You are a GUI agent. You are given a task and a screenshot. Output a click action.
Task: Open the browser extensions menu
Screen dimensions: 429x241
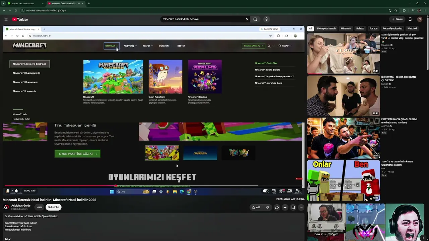[x=404, y=10]
